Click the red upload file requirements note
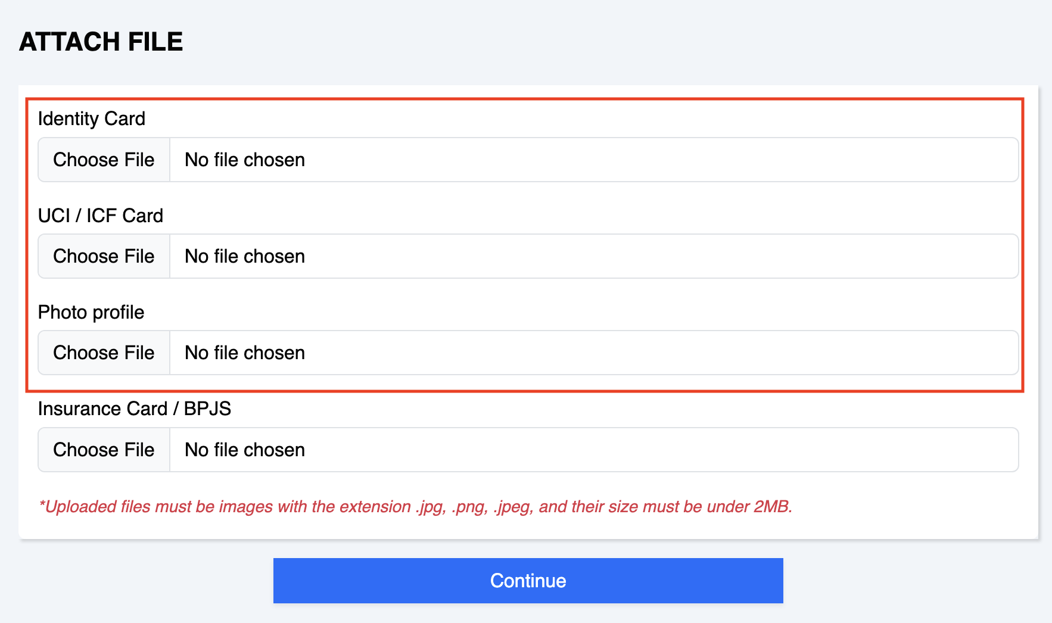Screen dimensions: 1052x623 (x=415, y=506)
